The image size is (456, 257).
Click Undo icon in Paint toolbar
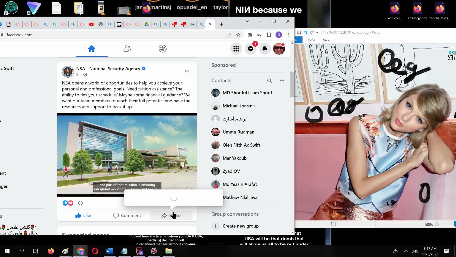click(x=305, y=32)
